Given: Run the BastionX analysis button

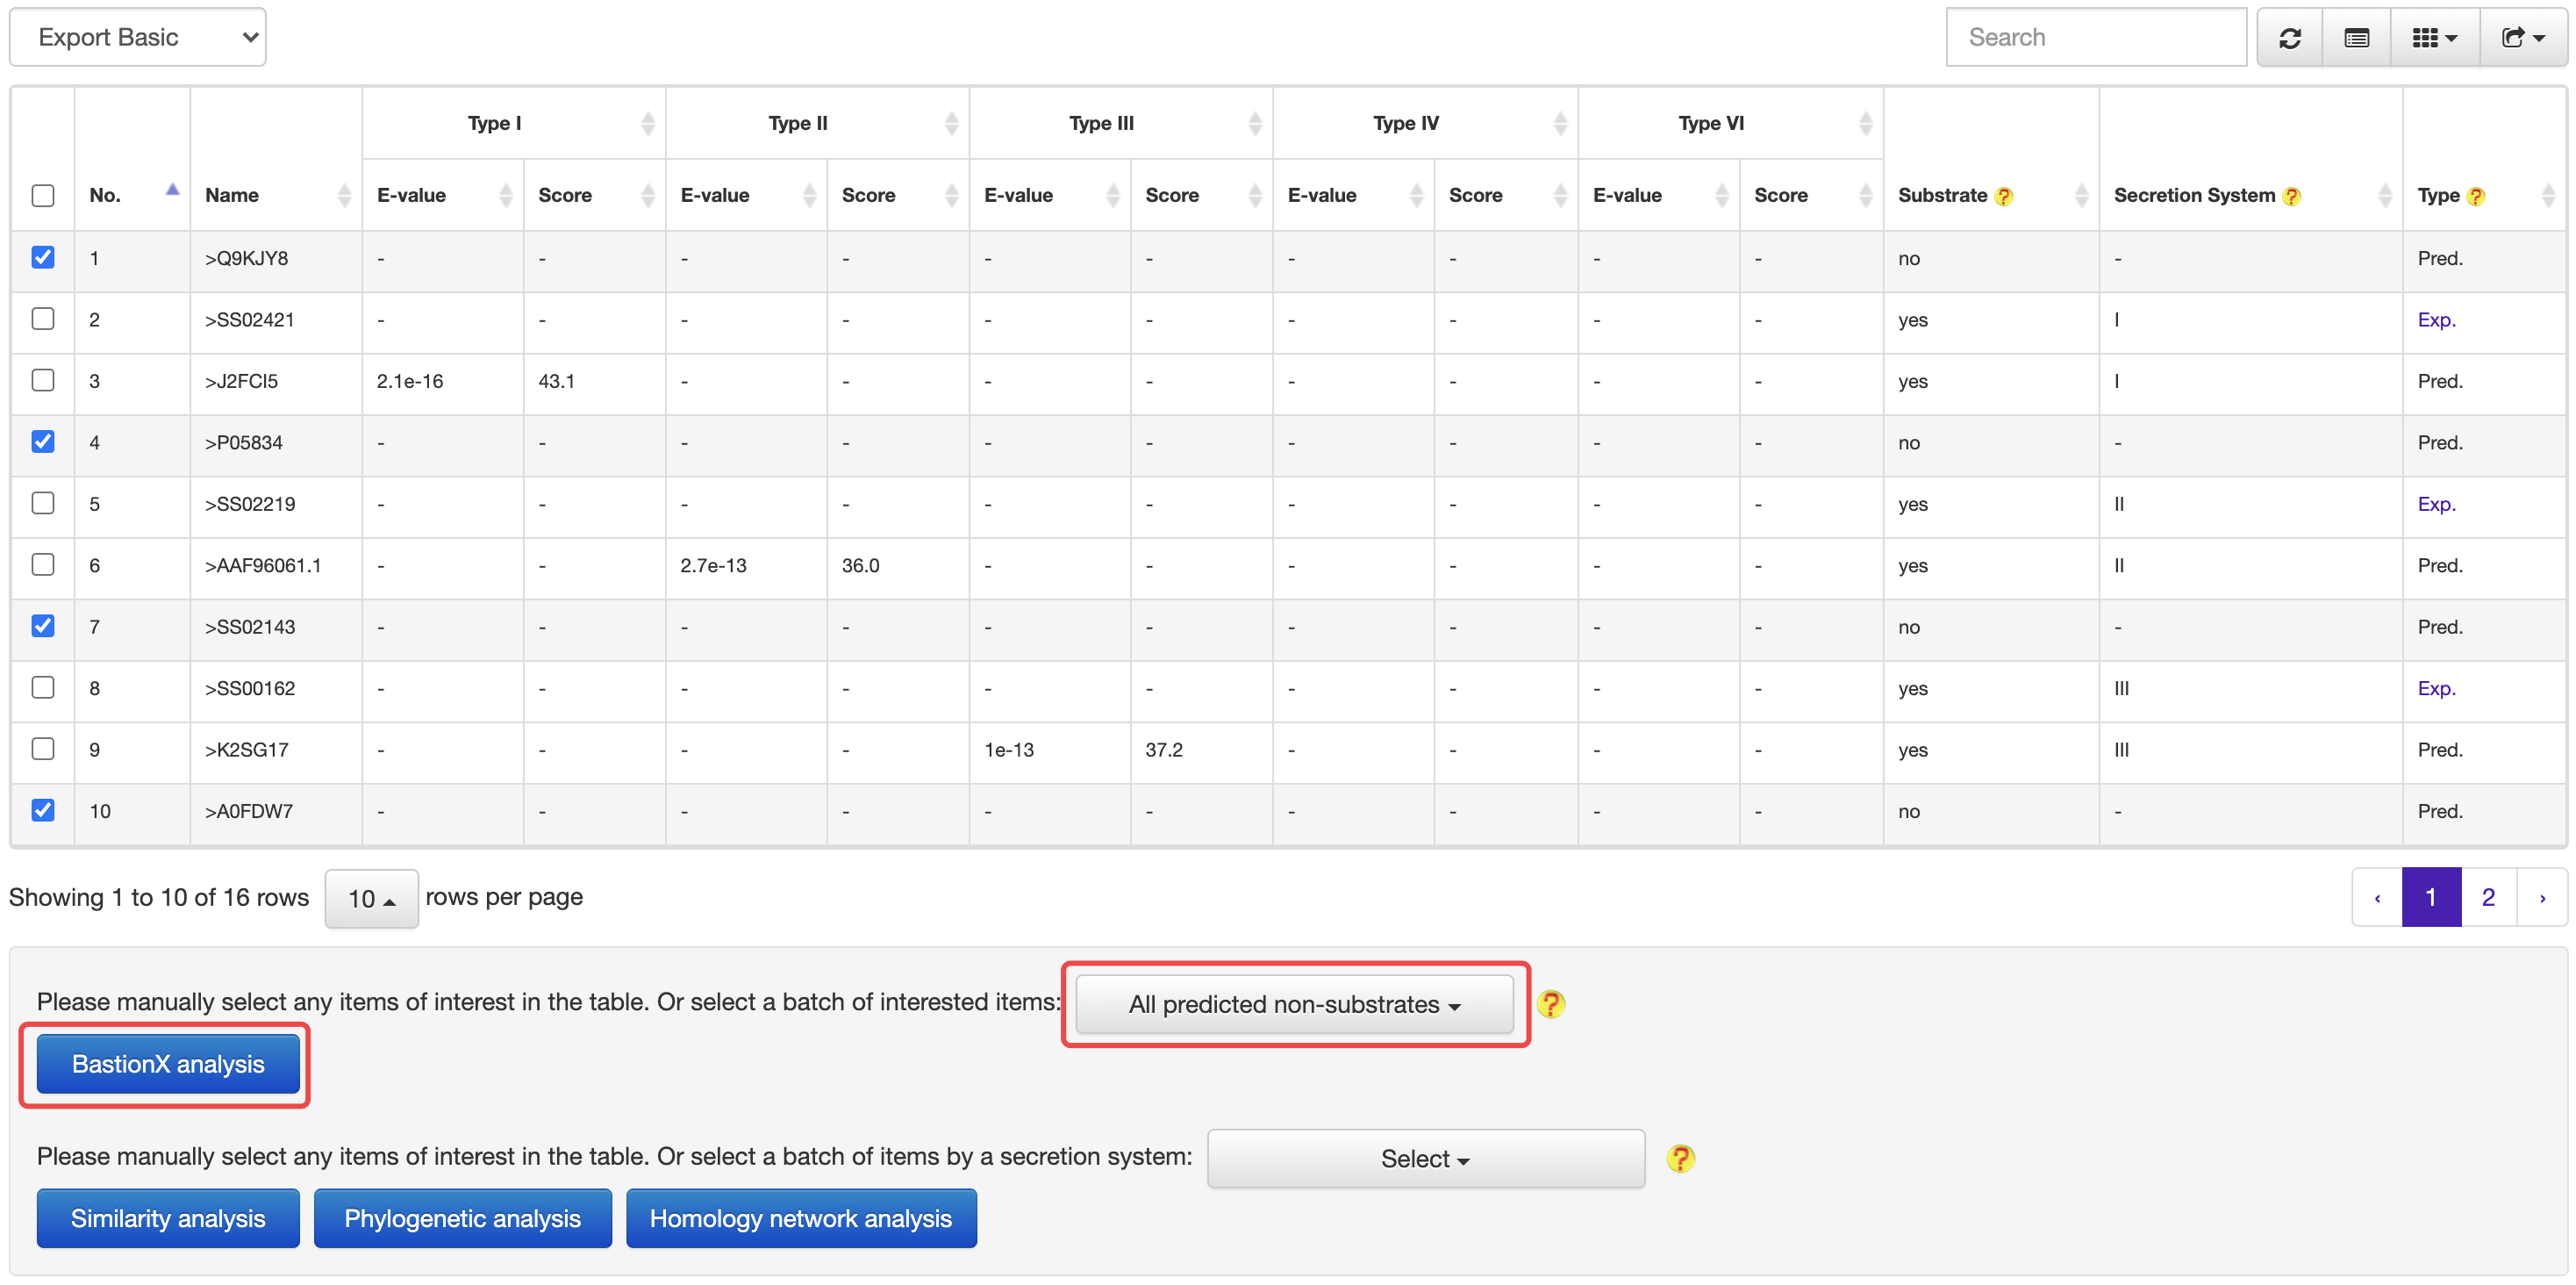Looking at the screenshot, I should pos(168,1064).
